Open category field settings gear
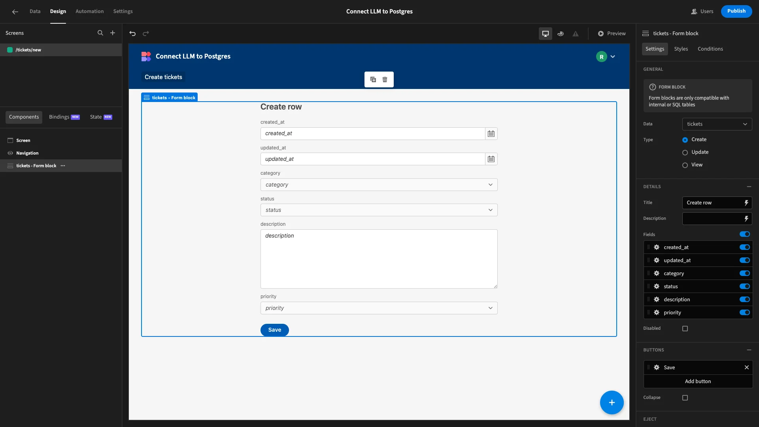Viewport: 759px width, 427px height. point(657,273)
